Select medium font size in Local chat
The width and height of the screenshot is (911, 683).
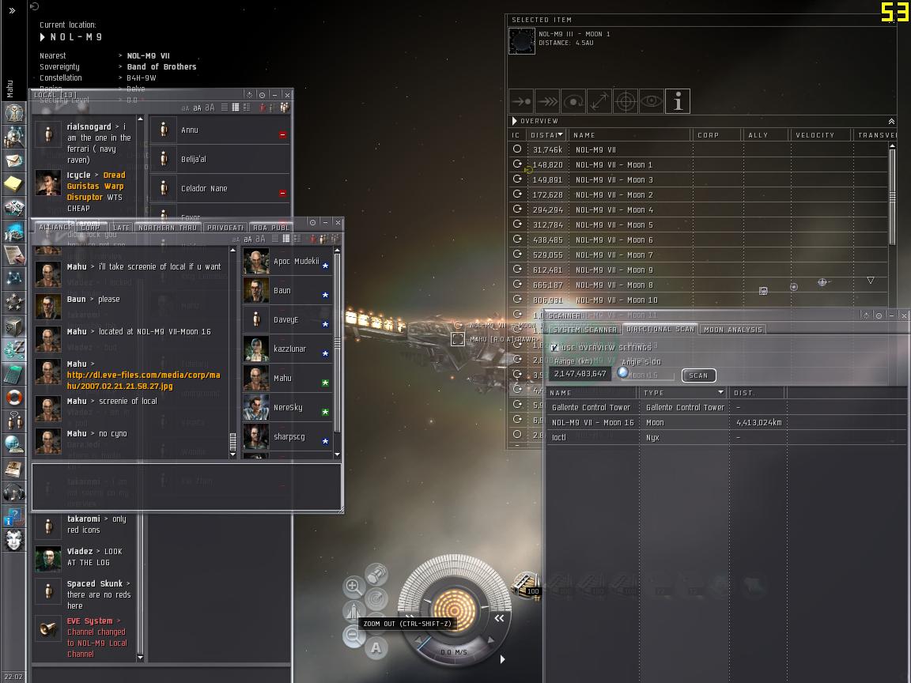click(x=197, y=108)
